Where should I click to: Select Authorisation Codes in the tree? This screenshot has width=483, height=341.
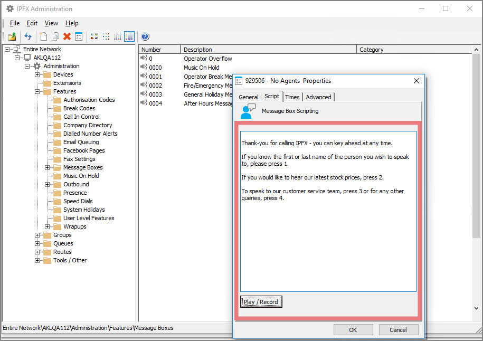tap(89, 100)
